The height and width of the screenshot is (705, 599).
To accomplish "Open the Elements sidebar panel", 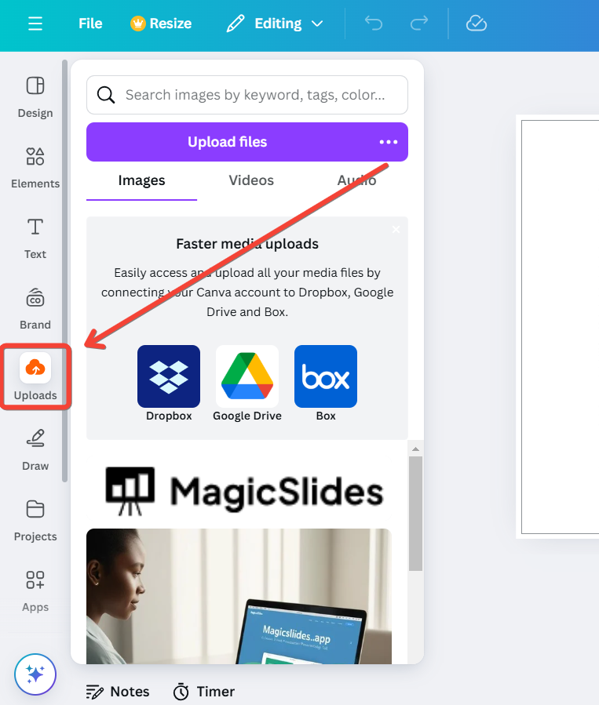I will [35, 168].
